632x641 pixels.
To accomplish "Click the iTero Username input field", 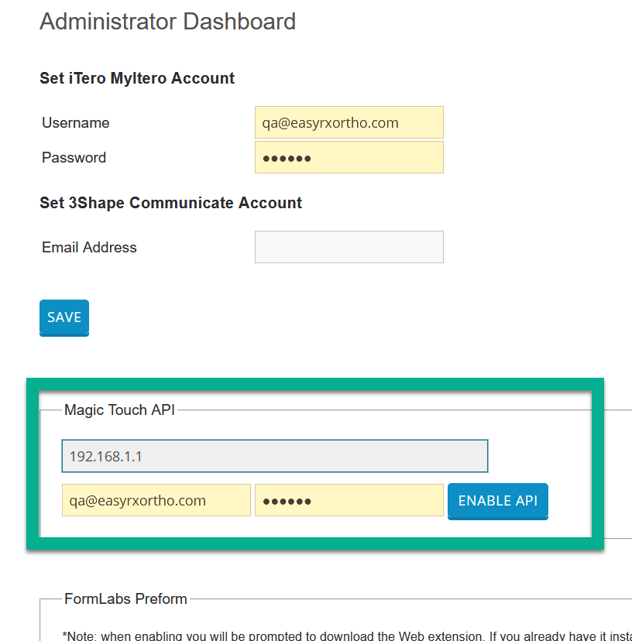I will (349, 122).
